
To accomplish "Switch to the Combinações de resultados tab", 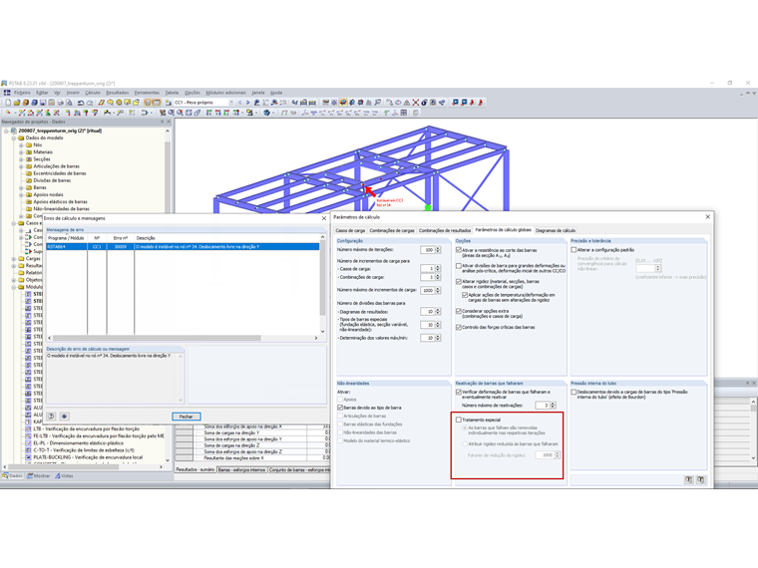I will [445, 230].
